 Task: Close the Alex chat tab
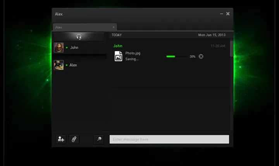click(114, 28)
